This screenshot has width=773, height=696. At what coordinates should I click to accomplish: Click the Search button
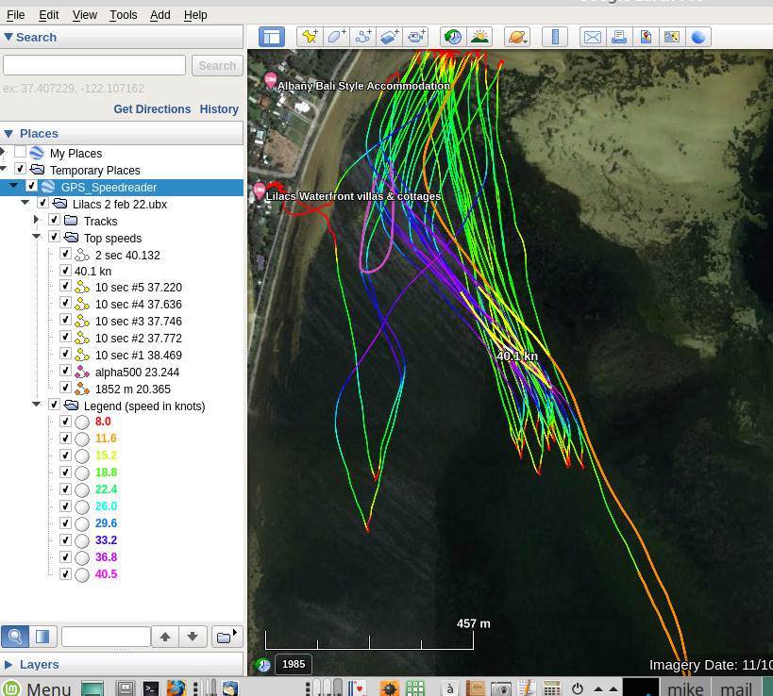click(217, 66)
